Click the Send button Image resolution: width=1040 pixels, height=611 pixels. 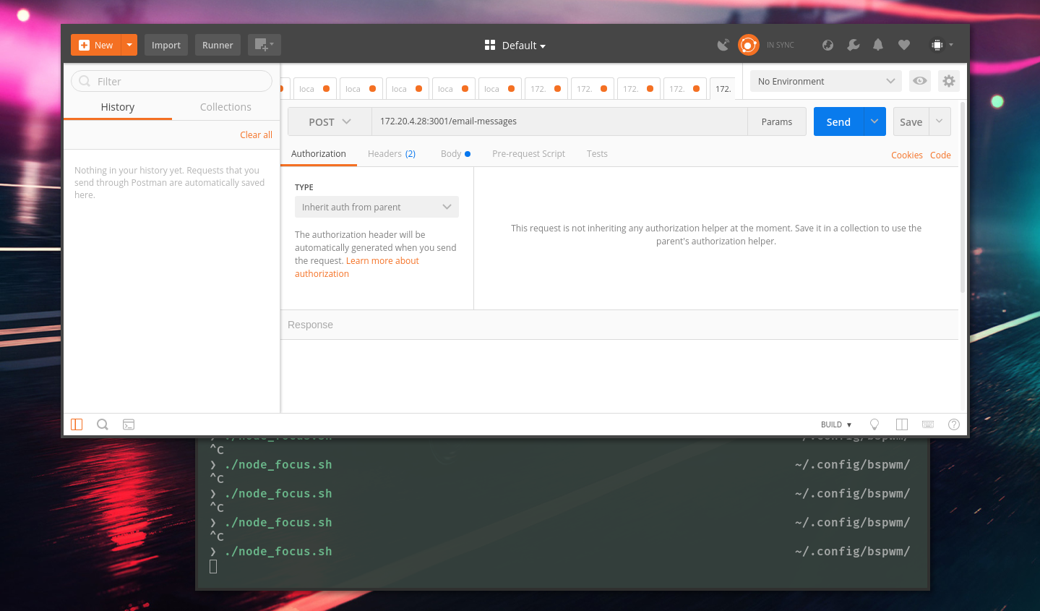pyautogui.click(x=838, y=121)
